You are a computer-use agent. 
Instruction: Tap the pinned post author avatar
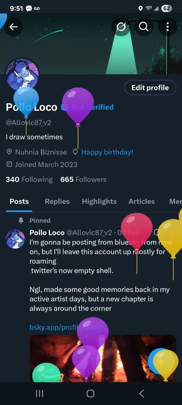(x=15, y=239)
